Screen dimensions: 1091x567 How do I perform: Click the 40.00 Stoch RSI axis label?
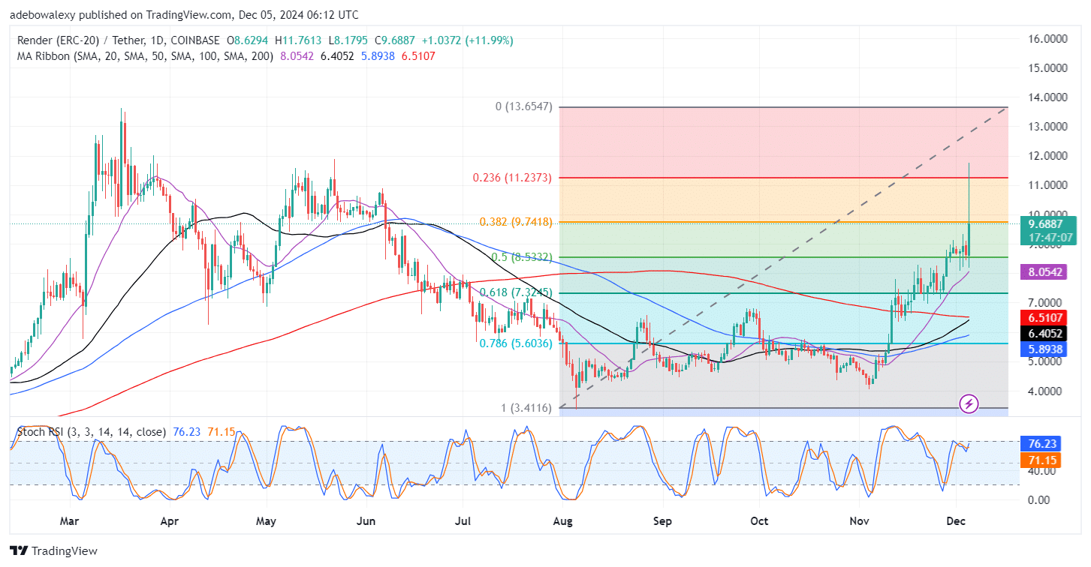click(1043, 471)
